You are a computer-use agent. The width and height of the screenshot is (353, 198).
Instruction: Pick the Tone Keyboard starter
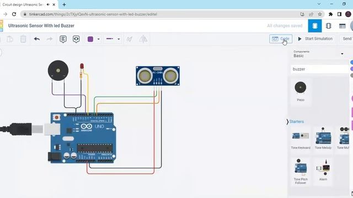(x=301, y=139)
